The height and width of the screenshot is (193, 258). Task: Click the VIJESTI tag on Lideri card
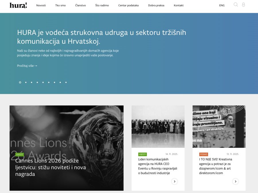coord(142,154)
